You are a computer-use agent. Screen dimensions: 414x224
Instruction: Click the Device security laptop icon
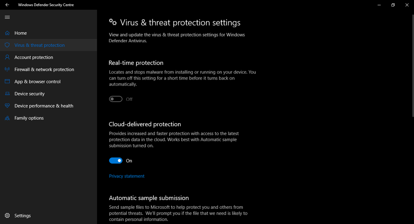pos(7,94)
